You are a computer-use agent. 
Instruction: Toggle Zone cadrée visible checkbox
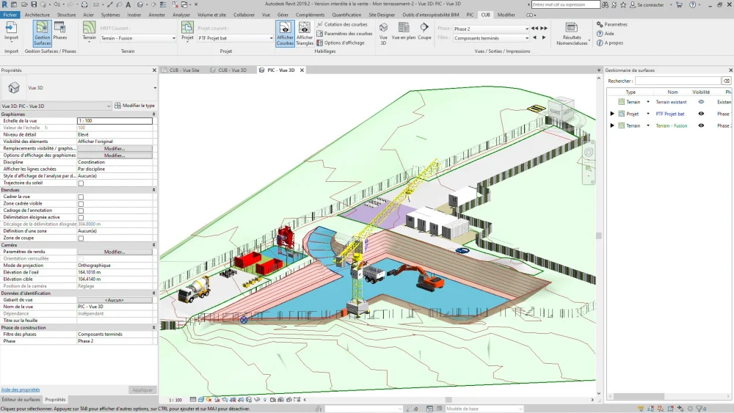pyautogui.click(x=81, y=204)
